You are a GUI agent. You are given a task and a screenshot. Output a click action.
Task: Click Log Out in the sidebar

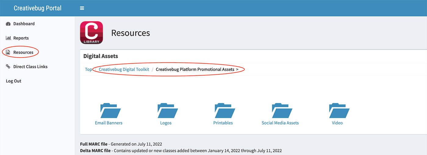[14, 81]
